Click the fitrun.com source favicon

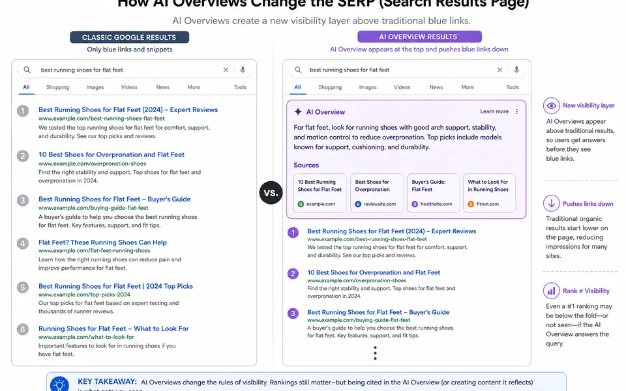[x=471, y=204]
